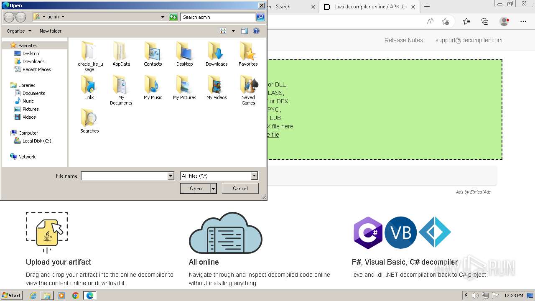Open the Edge Favorites list icon
Image resolution: width=535 pixels, height=301 pixels.
tap(466, 21)
